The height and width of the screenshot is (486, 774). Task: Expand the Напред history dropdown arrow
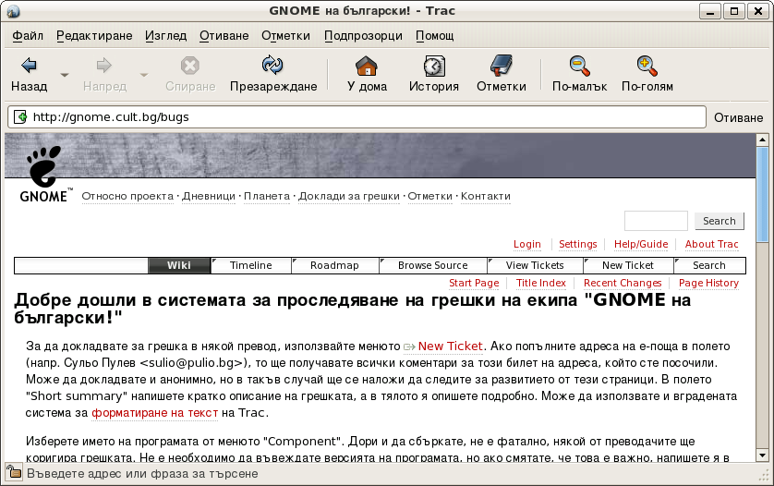click(x=144, y=74)
